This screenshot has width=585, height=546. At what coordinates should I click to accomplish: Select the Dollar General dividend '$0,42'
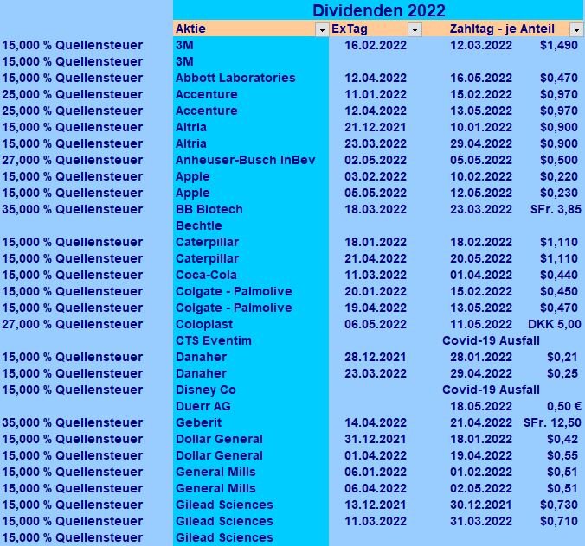pos(562,439)
